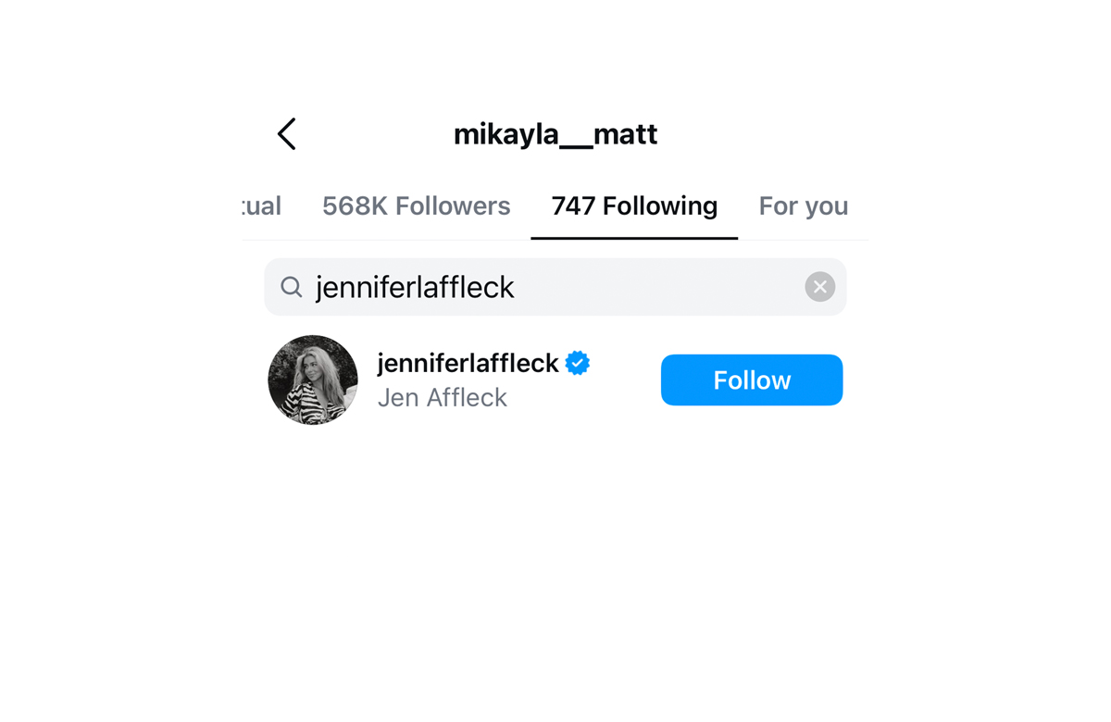Image resolution: width=1111 pixels, height=722 pixels.
Task: Show the partially hidden Mutual tab
Action: pyautogui.click(x=261, y=205)
